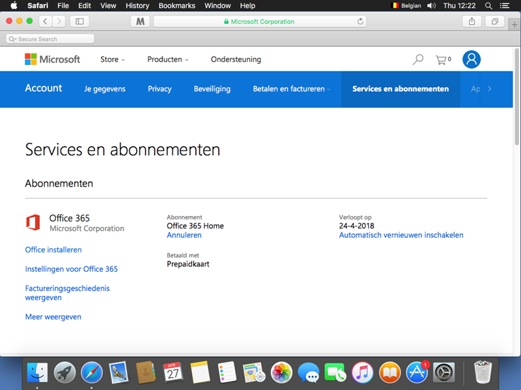
Task: Open the search magnifier on Microsoft site
Action: [418, 60]
